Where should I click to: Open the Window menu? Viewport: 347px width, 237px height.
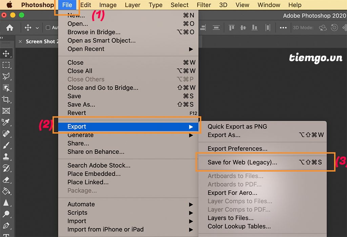(x=269, y=5)
